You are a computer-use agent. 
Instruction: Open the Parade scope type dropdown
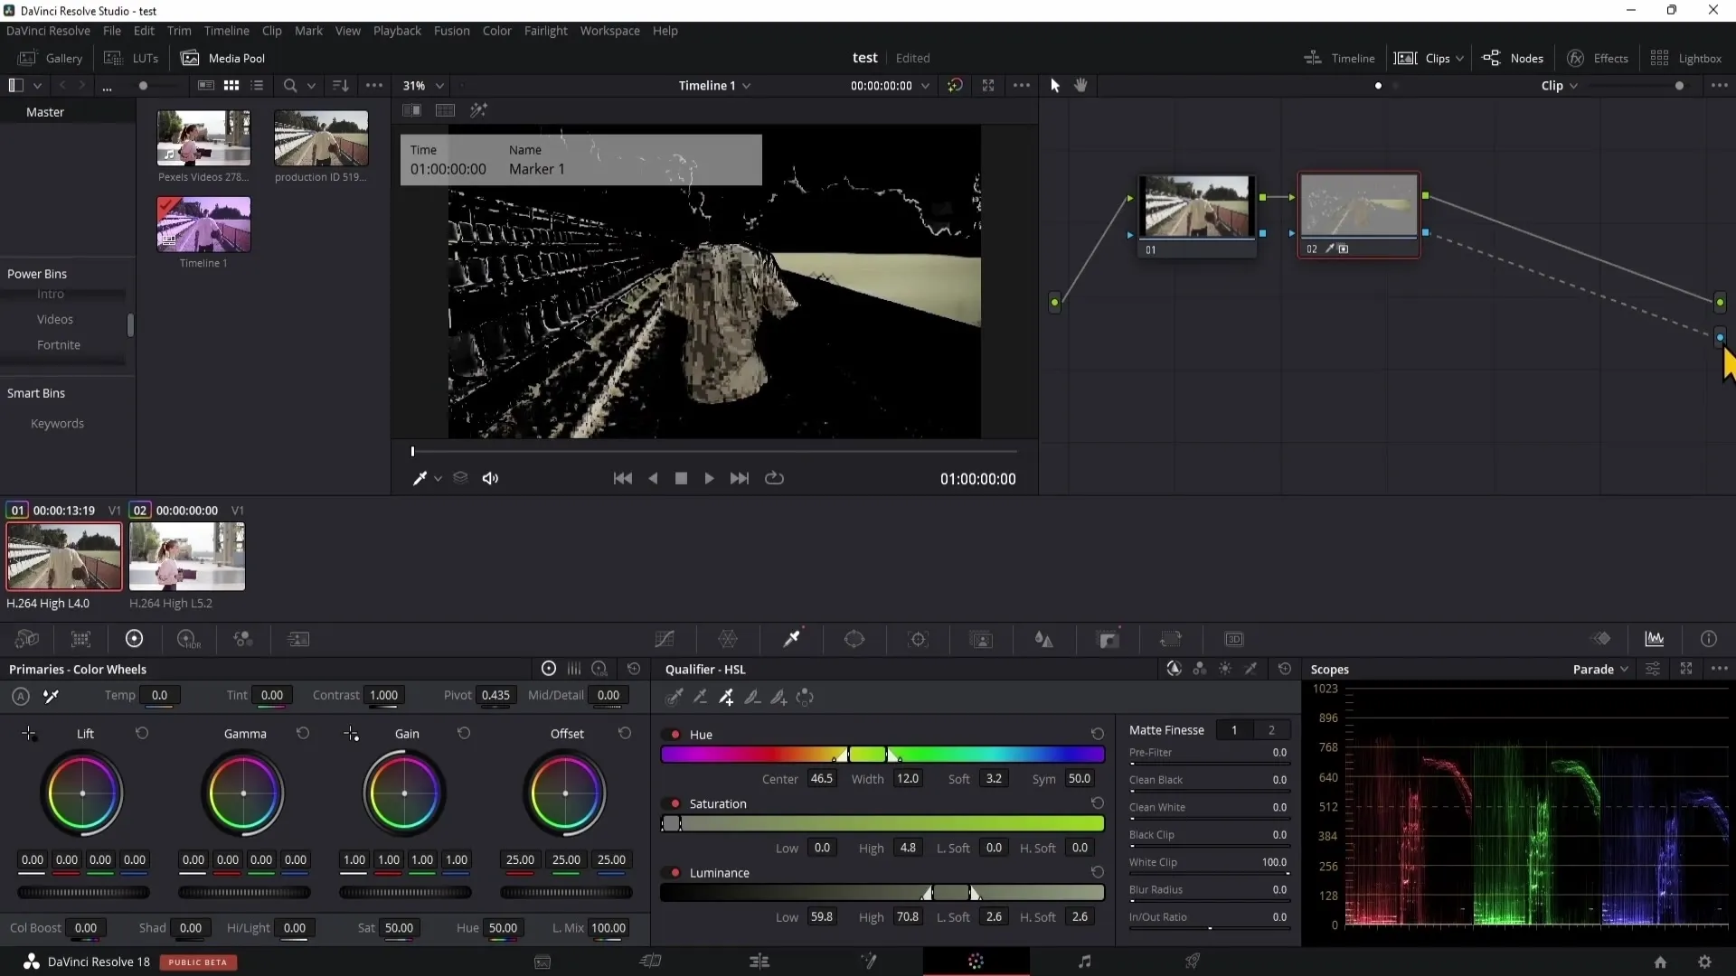[x=1600, y=670]
